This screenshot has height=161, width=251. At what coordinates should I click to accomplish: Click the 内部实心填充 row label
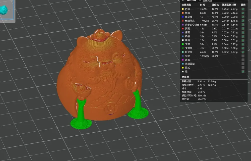(x=192, y=25)
